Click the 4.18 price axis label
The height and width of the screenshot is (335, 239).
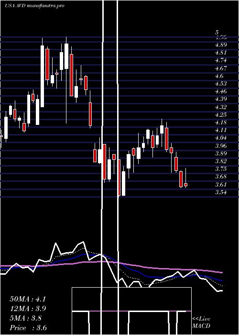click(221, 123)
